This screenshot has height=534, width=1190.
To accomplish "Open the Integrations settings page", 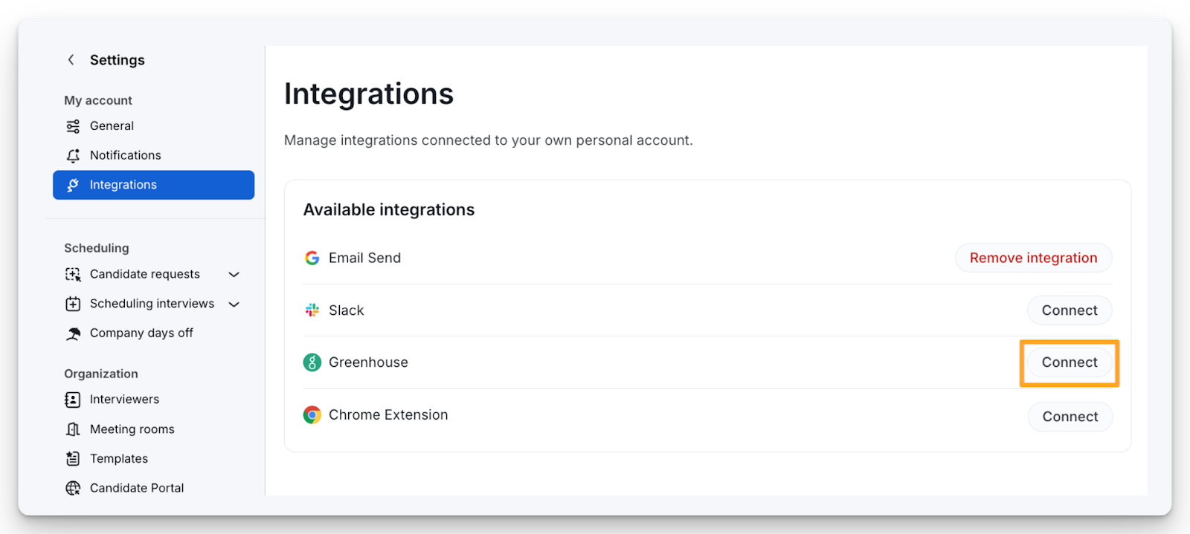I will tap(153, 185).
